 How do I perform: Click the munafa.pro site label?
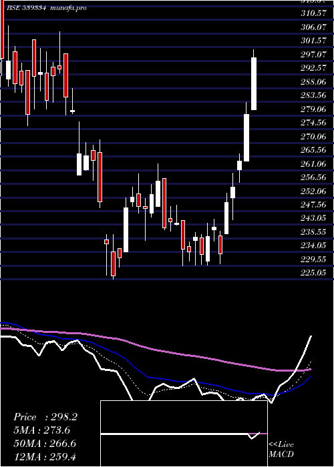coord(69,8)
